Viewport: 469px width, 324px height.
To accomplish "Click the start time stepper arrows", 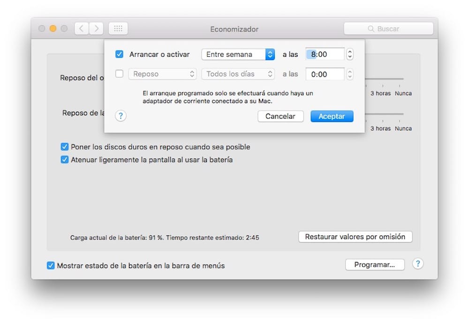I will [349, 54].
